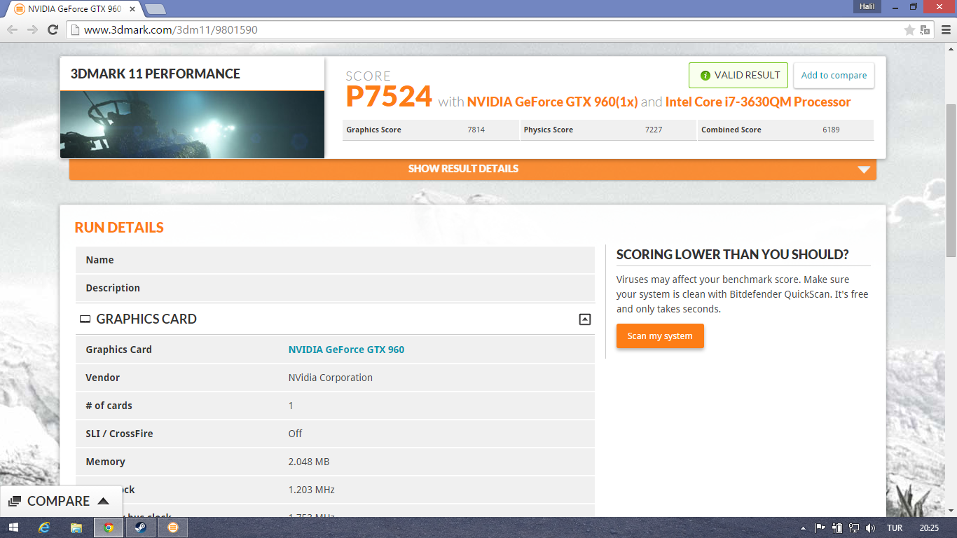Screen dimensions: 957x538
Task: Expand the COMPARE panel arrow
Action: 103,501
